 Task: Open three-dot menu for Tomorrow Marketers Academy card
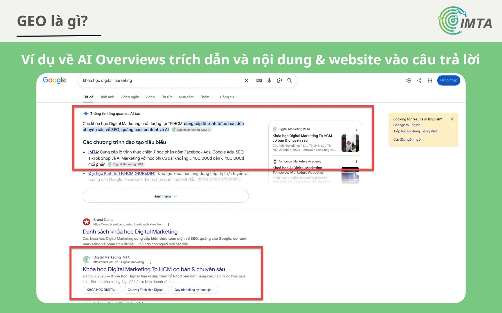coord(356,161)
